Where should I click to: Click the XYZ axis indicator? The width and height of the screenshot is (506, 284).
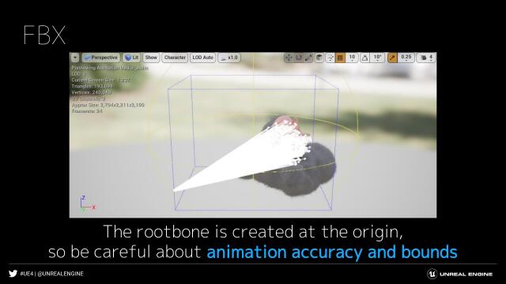point(87,204)
